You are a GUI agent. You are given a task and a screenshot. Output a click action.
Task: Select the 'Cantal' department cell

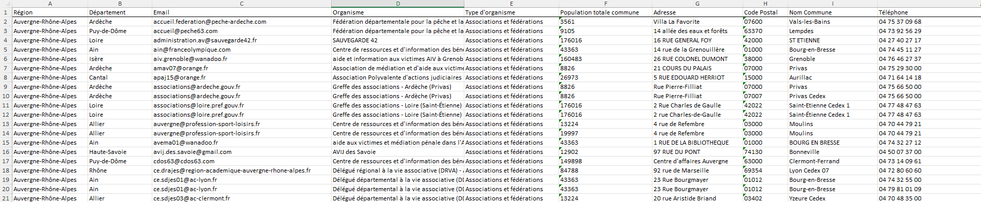[120, 77]
